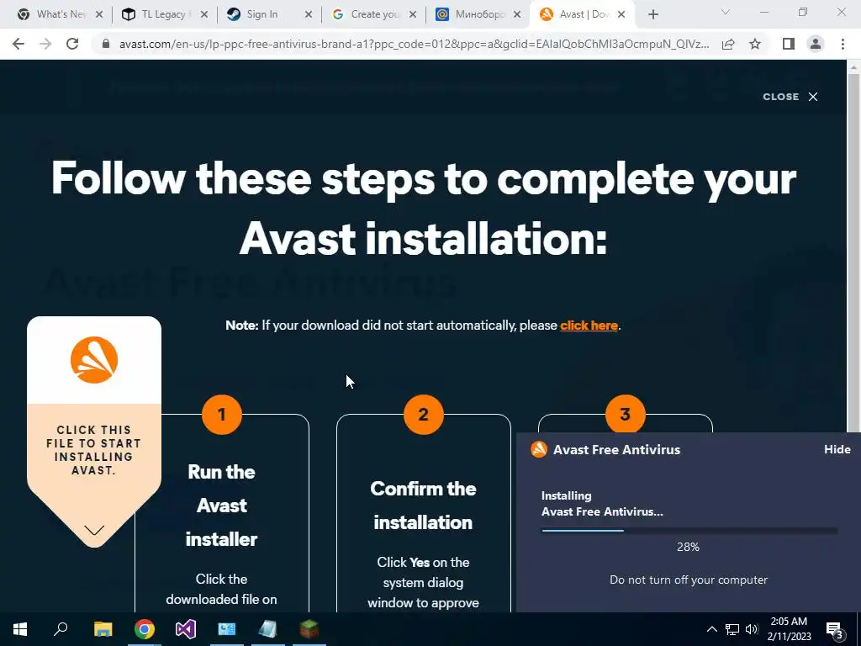
Task: Click the 28% progress text
Action: [x=688, y=547]
